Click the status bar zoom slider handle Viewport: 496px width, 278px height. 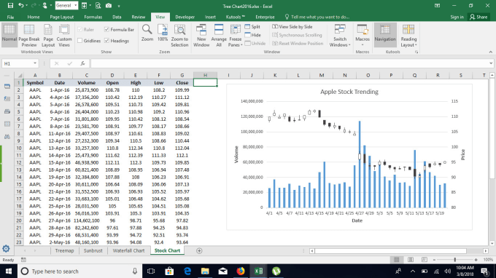click(455, 260)
